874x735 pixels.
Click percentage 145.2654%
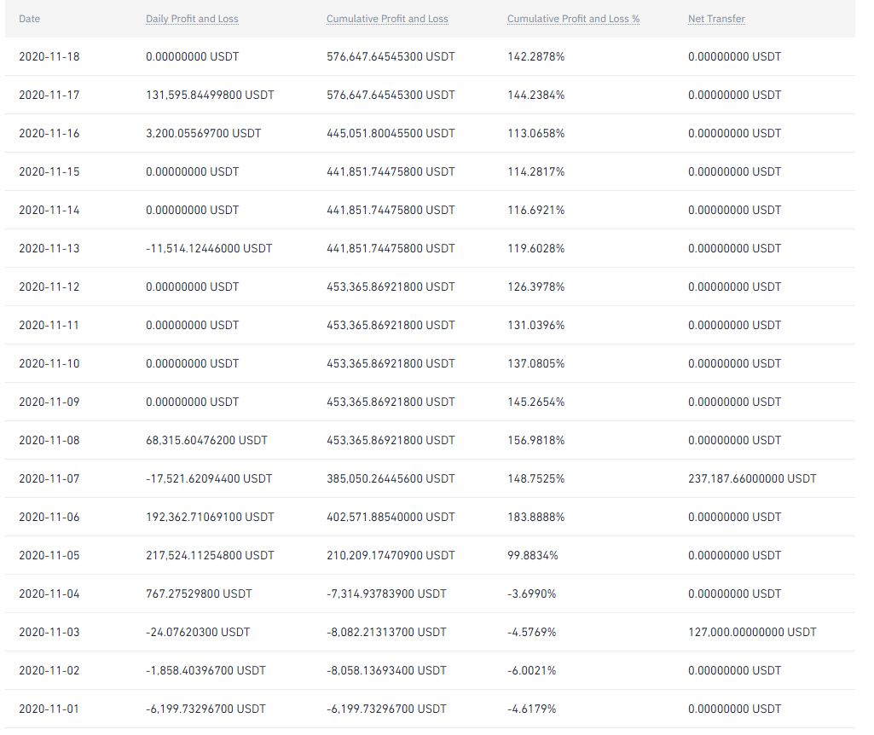535,402
